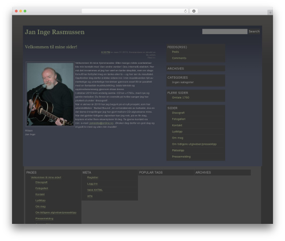
Task: Click XFN under Meta
Action: (89, 196)
